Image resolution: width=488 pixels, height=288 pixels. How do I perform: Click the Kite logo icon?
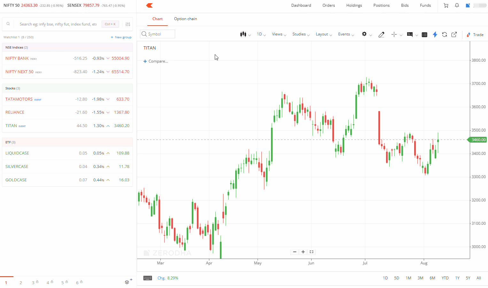click(149, 5)
